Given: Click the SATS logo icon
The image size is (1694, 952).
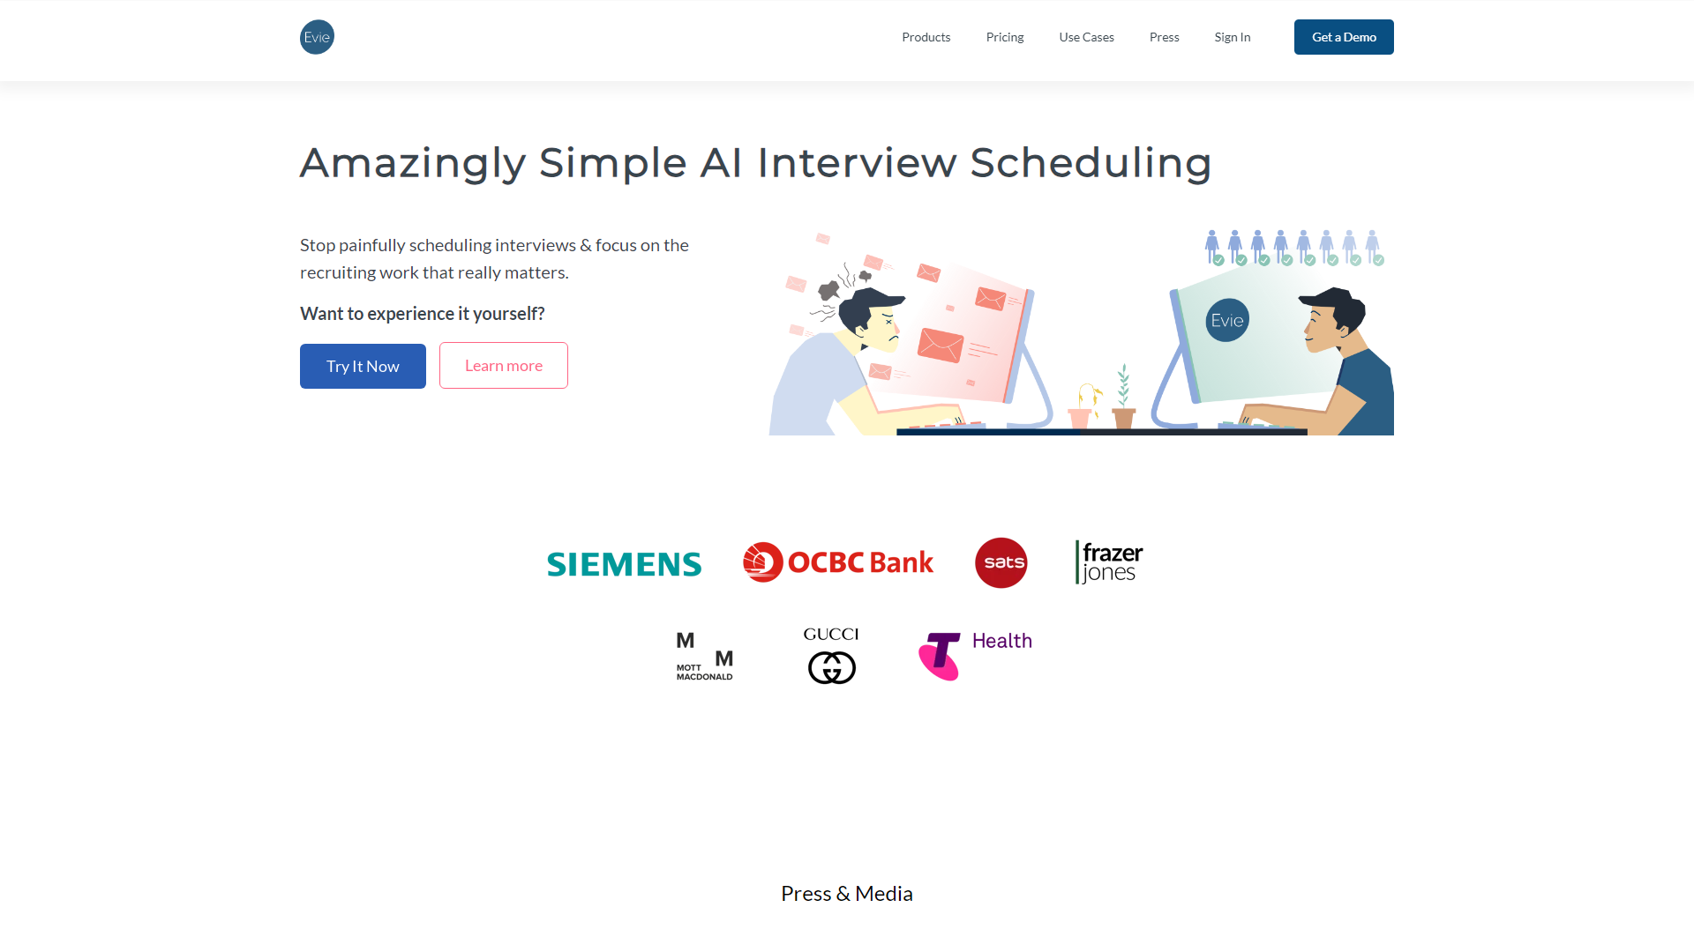Looking at the screenshot, I should pos(1001,562).
